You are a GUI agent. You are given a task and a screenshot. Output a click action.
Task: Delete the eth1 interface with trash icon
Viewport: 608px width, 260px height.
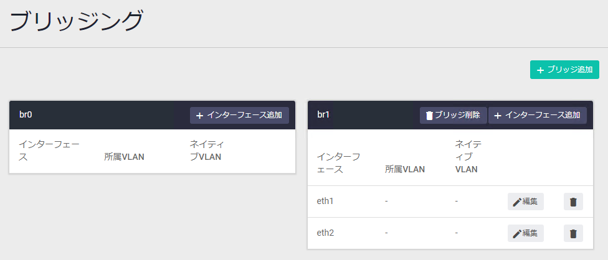click(573, 202)
